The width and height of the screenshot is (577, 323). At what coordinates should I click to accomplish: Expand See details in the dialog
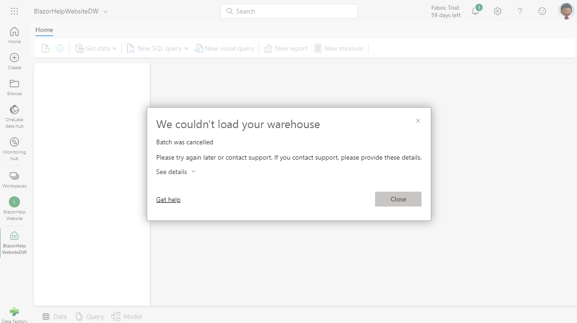[x=176, y=172]
